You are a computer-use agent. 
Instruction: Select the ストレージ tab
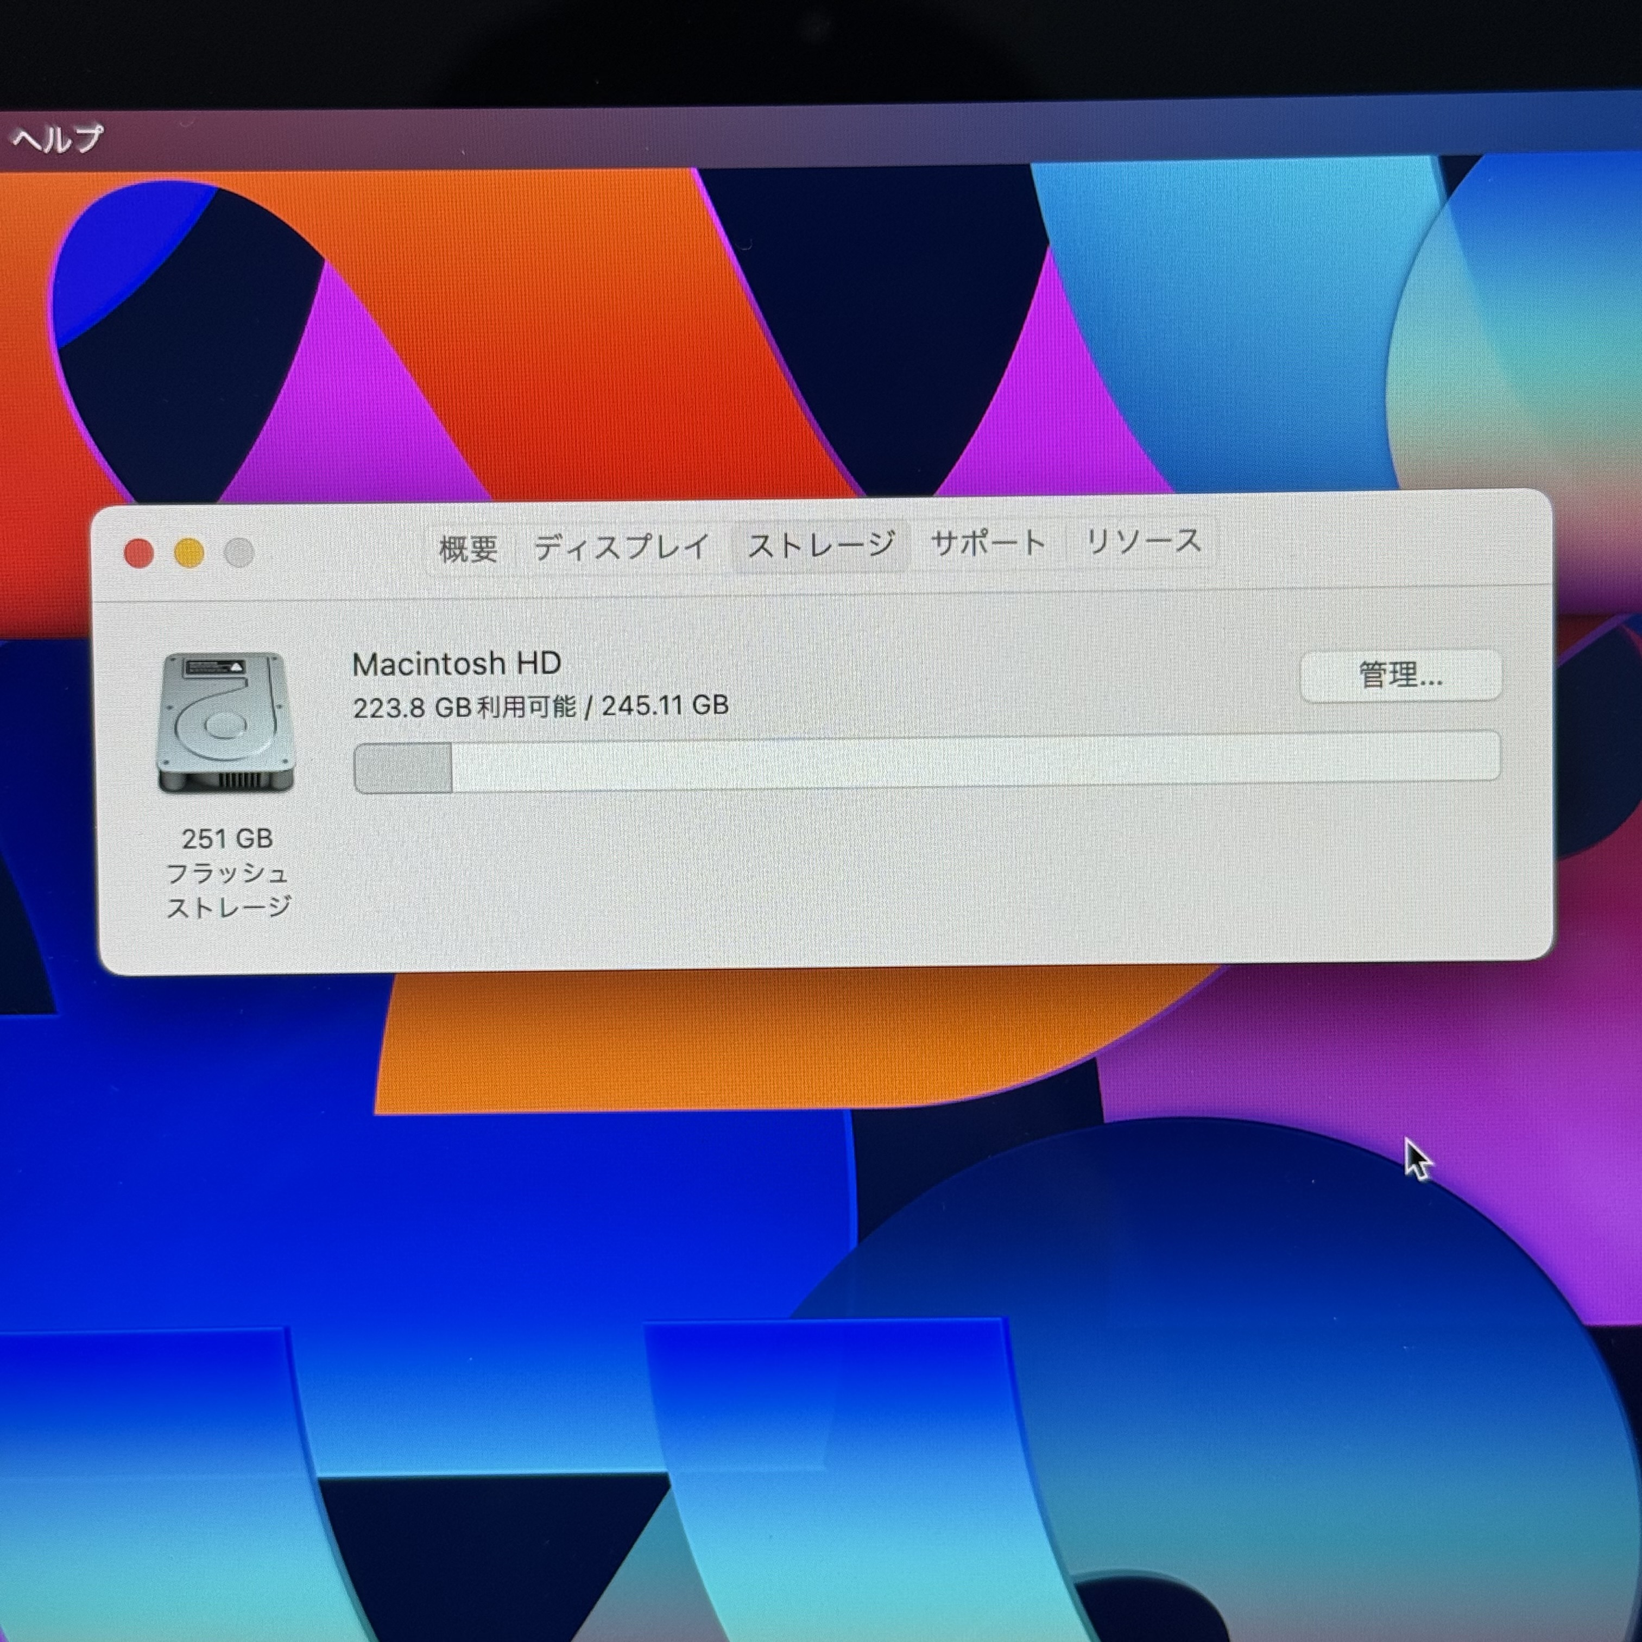point(821,545)
